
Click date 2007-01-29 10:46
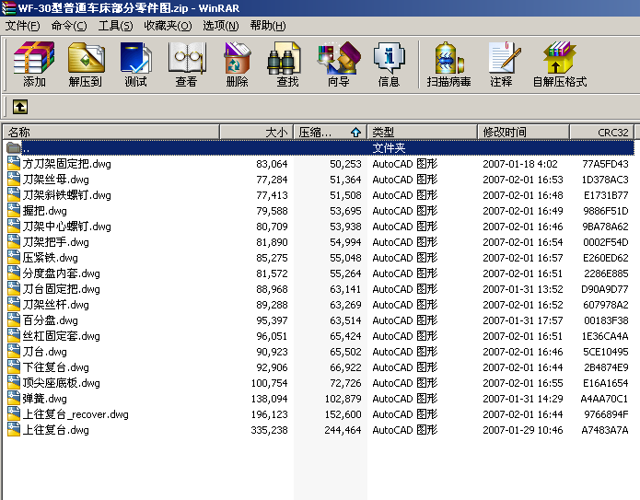coord(522,430)
